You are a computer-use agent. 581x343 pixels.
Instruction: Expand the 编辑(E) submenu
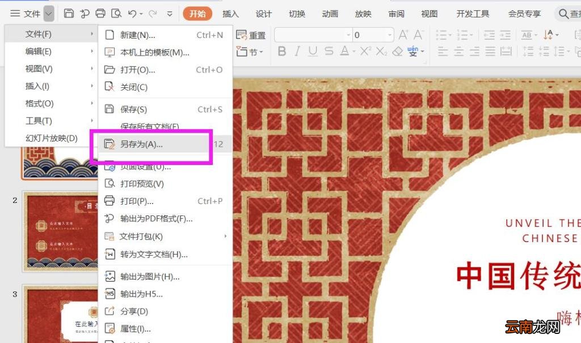coord(51,51)
